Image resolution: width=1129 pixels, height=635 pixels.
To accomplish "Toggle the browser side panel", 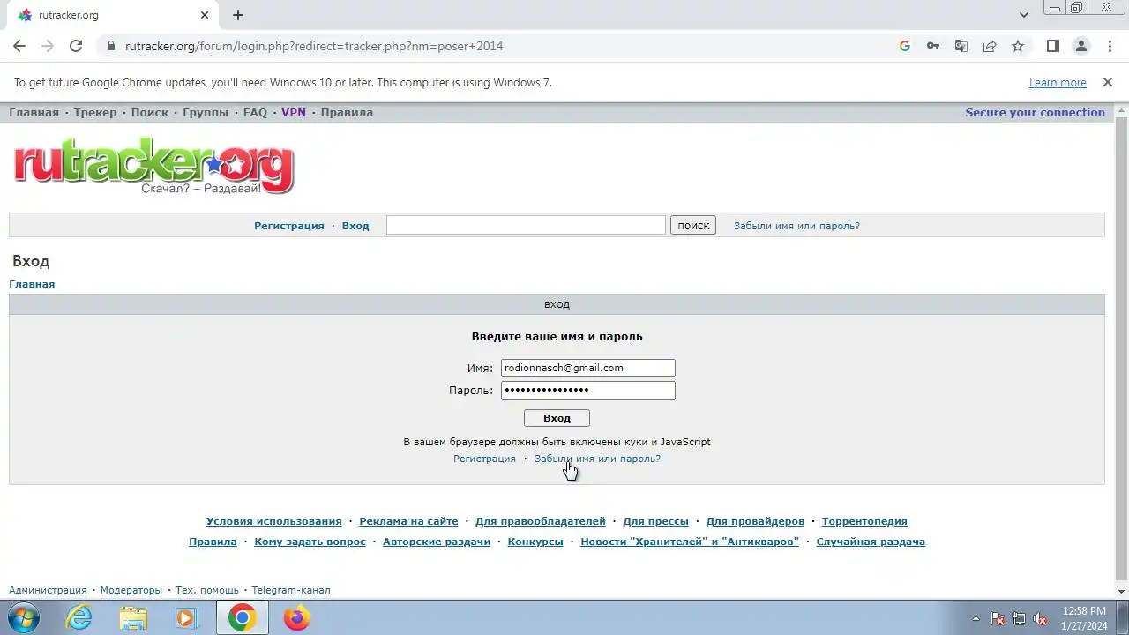I will click(x=1053, y=46).
